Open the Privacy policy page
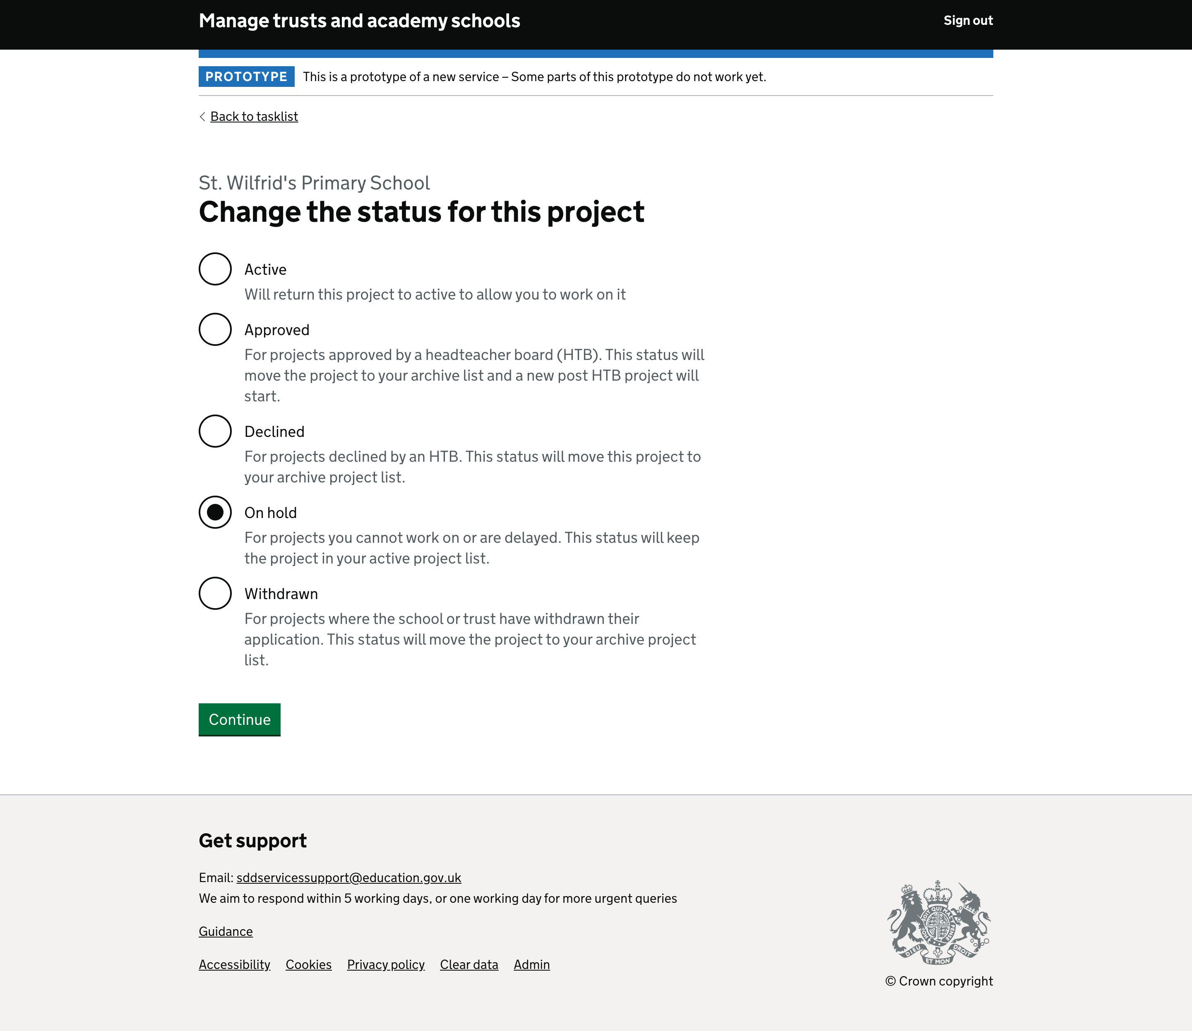 click(x=385, y=964)
